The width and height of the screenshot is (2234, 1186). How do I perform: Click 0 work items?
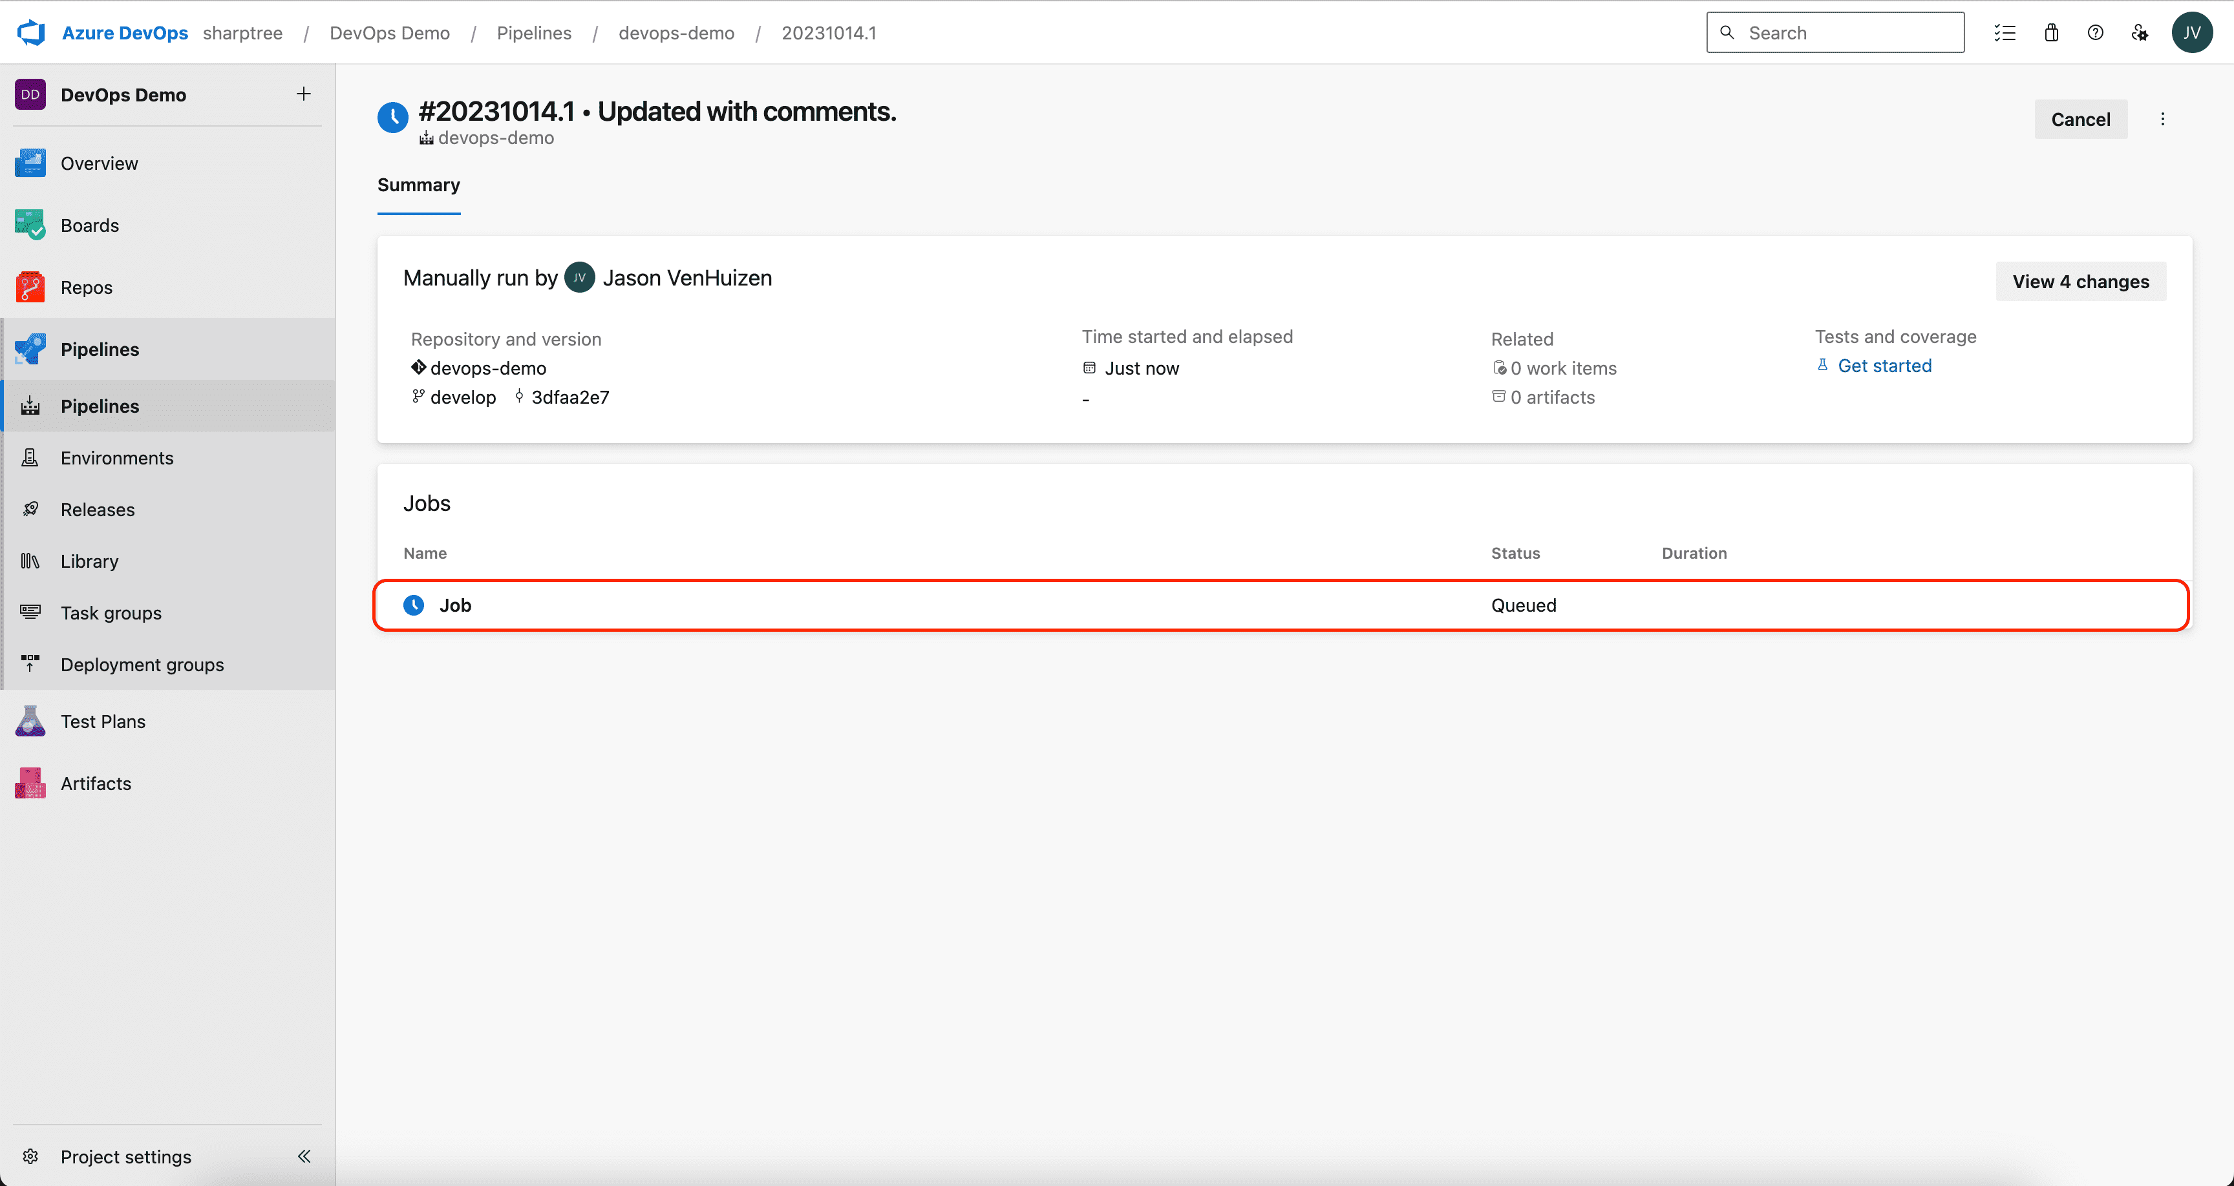click(1564, 368)
